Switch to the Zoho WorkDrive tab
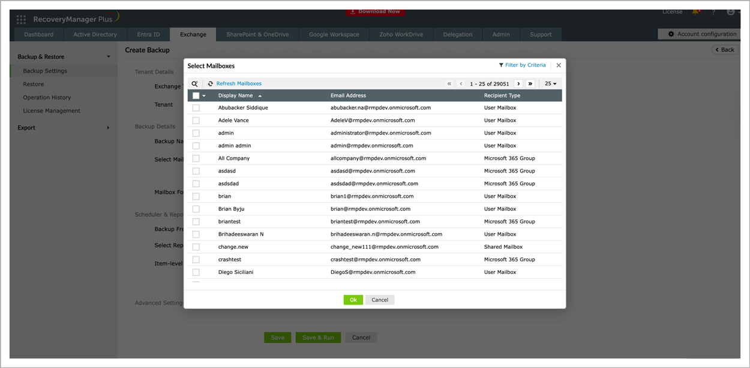The image size is (750, 368). point(401,34)
